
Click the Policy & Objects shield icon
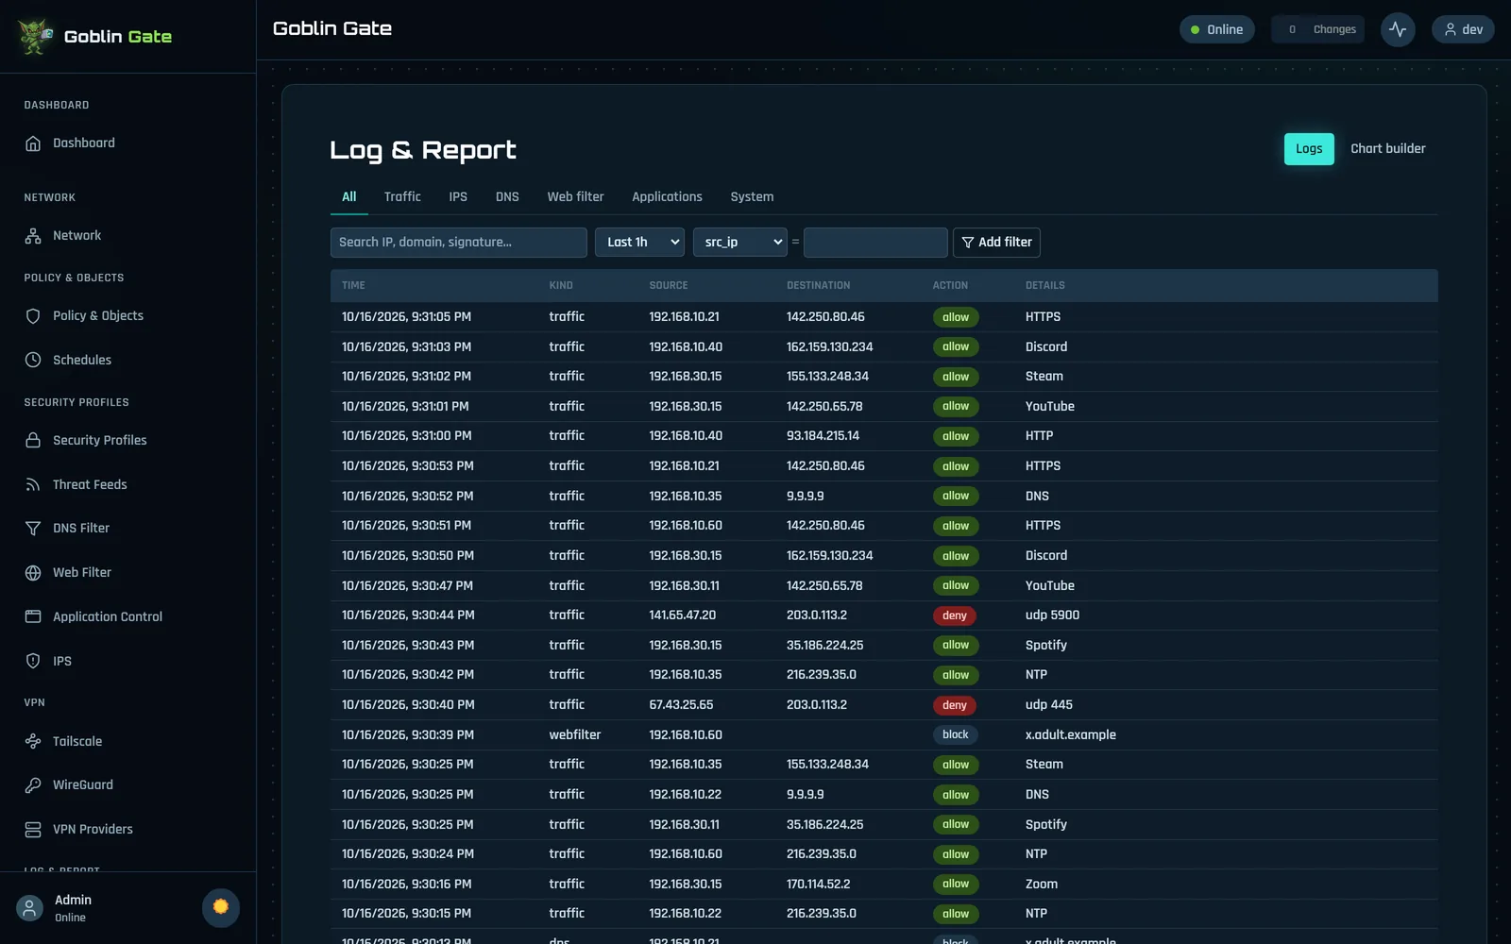point(33,316)
